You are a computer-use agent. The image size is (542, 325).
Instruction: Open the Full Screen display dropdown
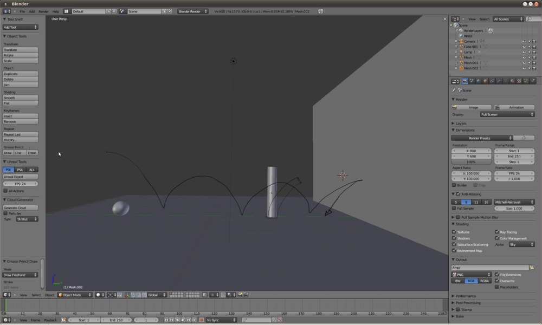click(507, 114)
